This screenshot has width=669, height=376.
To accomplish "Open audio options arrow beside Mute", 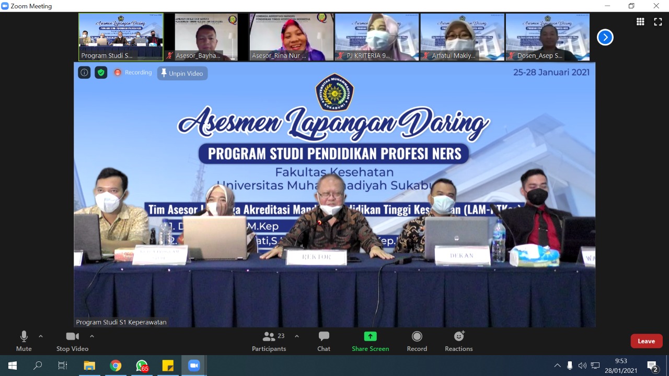I will pos(41,336).
